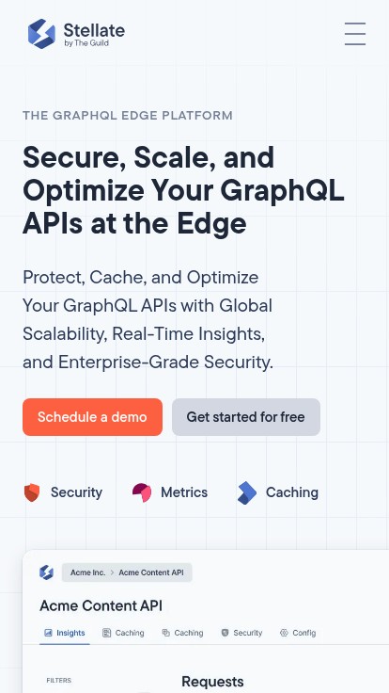Image resolution: width=389 pixels, height=693 pixels.
Task: Schedule a demo with the orange button
Action: point(93,417)
